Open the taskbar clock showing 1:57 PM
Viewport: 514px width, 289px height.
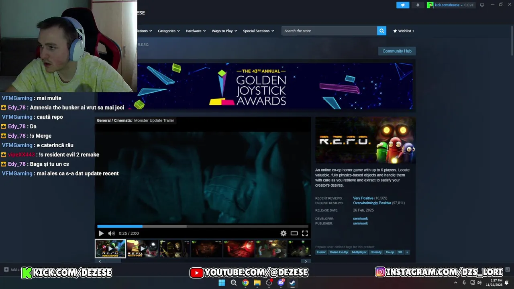click(x=494, y=283)
